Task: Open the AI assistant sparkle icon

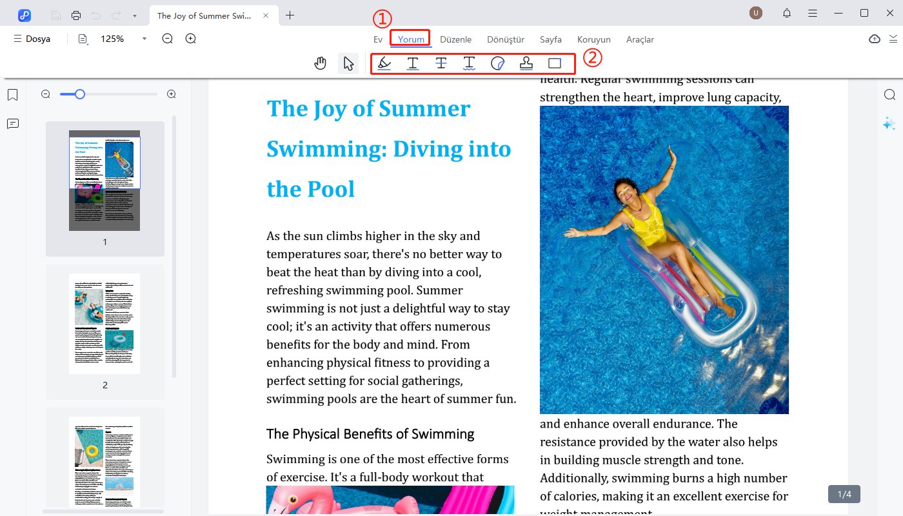Action: (x=889, y=124)
